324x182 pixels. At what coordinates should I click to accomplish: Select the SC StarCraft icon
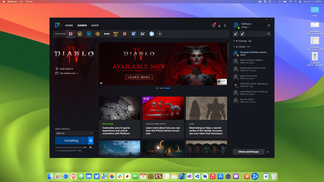(143, 34)
